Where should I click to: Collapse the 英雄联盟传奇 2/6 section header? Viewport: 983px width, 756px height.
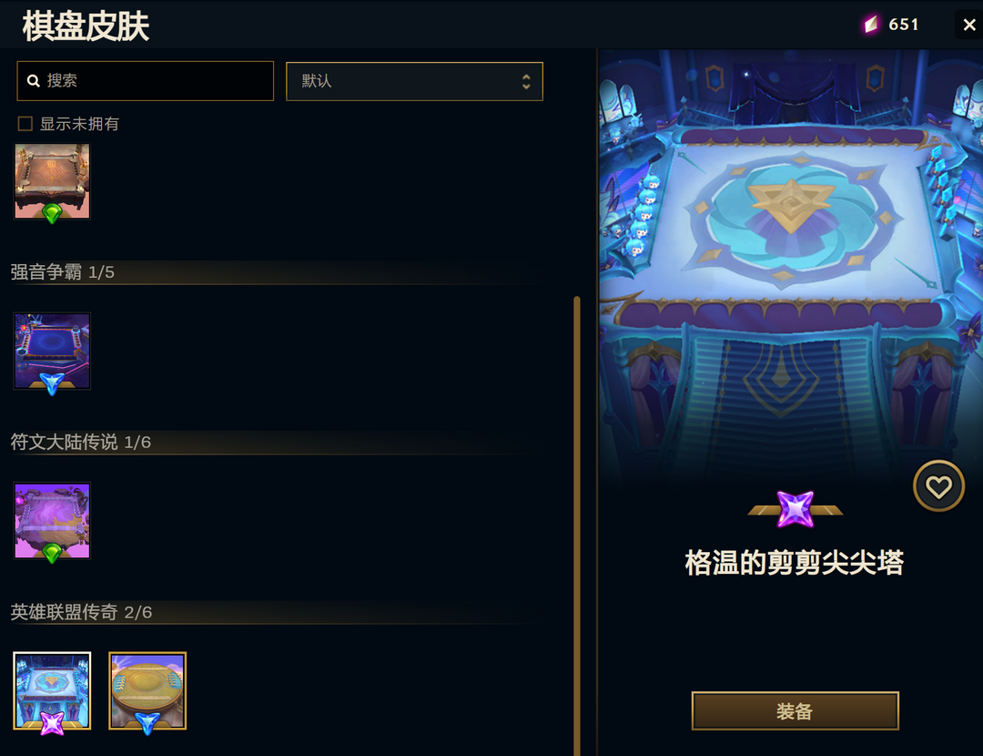276,612
